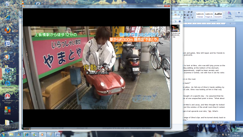Open the Redigering menu in Word
The height and width of the screenshot is (137, 243).
click(239, 15)
